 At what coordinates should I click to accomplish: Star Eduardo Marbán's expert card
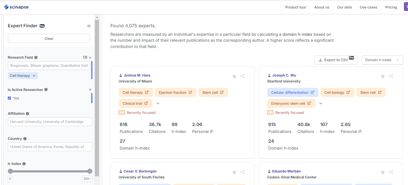(383, 172)
